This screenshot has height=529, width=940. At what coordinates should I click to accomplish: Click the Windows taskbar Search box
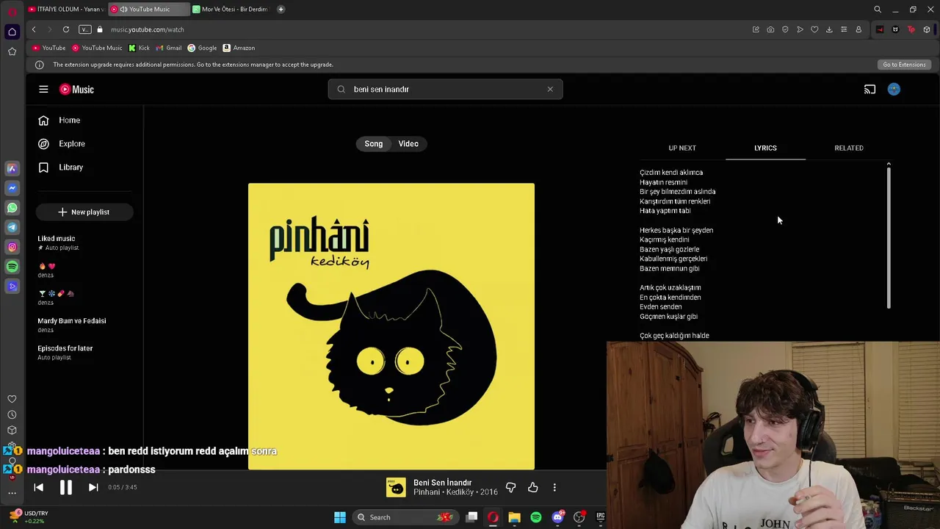tap(405, 517)
